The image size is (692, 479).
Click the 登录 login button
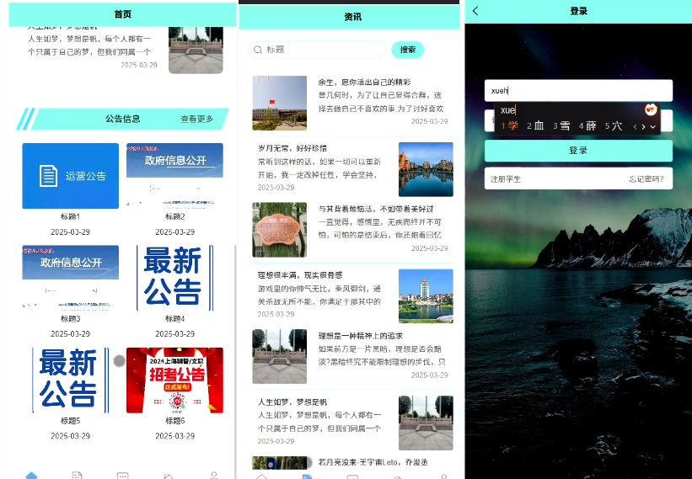click(578, 151)
